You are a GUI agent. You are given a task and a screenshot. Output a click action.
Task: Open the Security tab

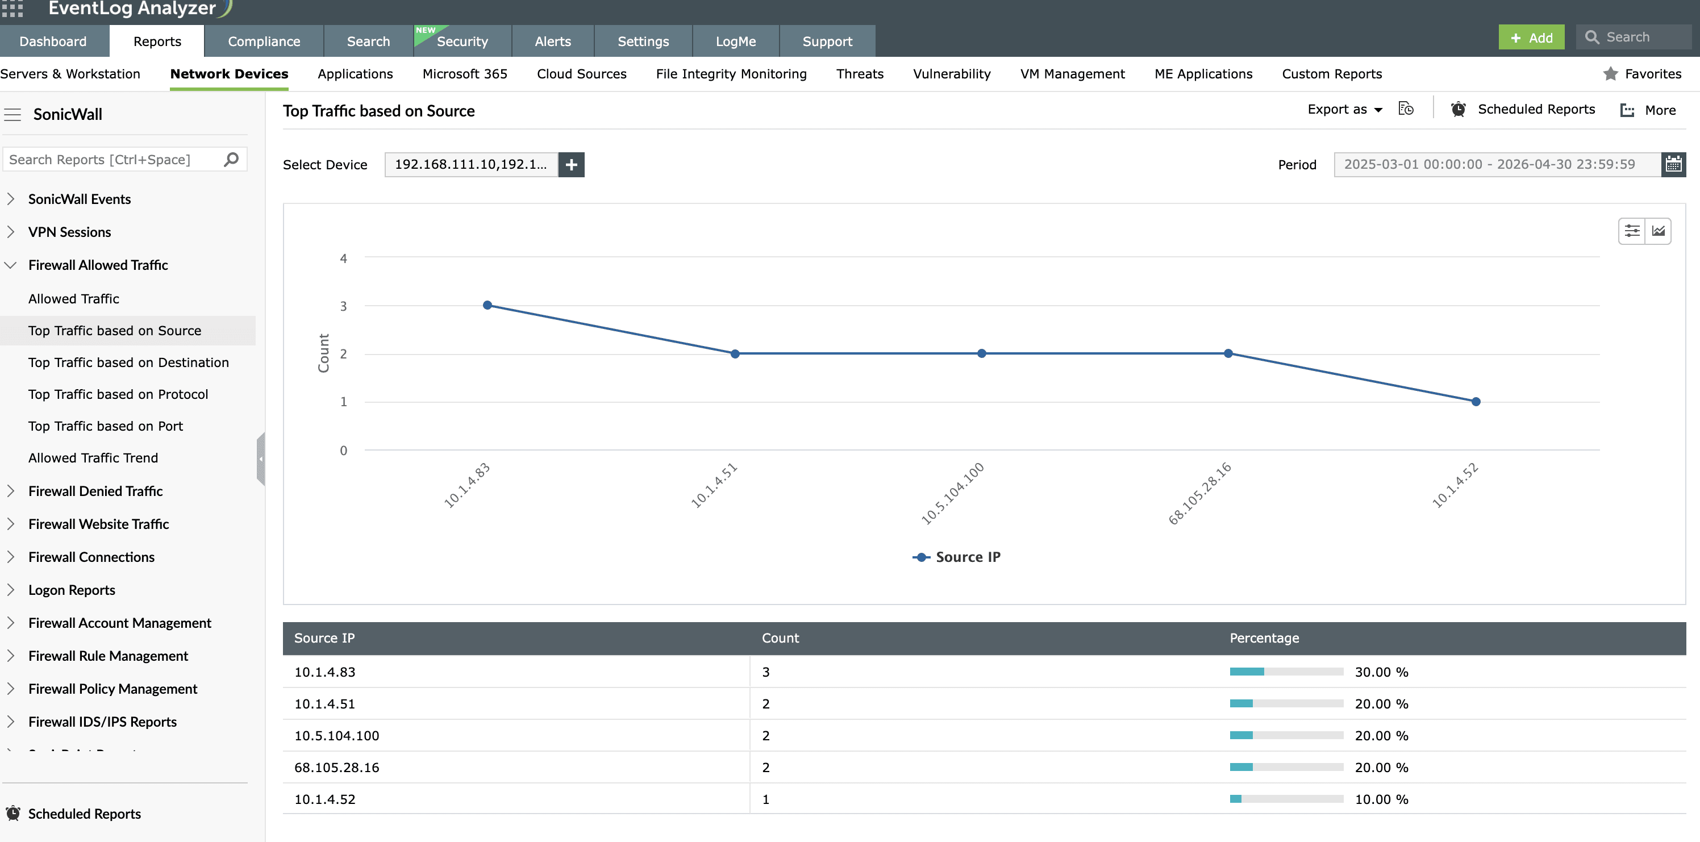pos(462,41)
